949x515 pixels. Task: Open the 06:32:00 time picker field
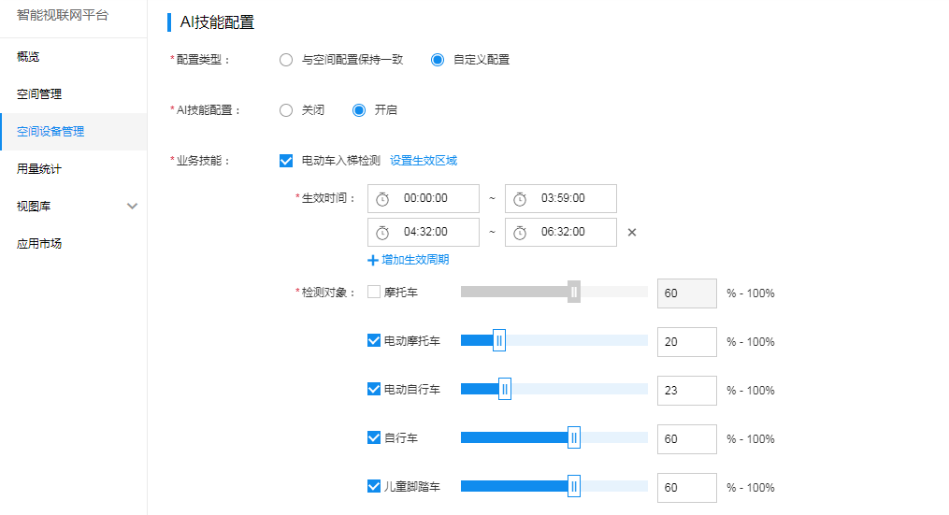(x=560, y=233)
